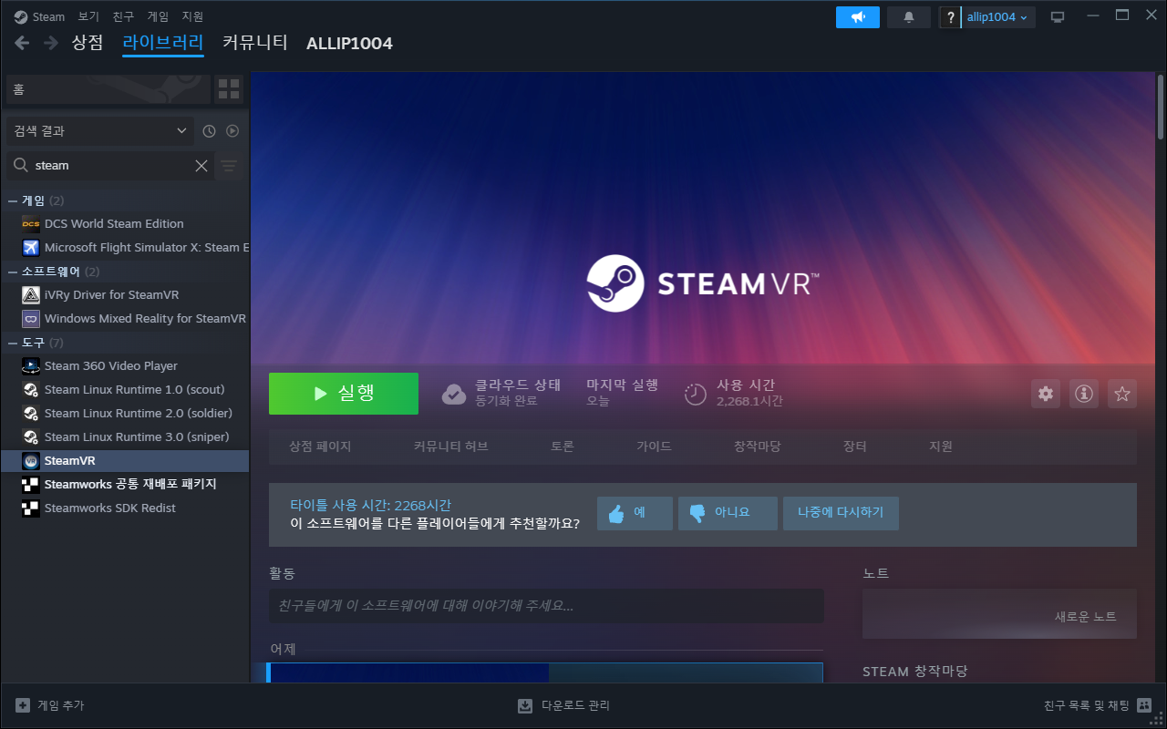Open search filter options icon
The width and height of the screenshot is (1167, 729).
[228, 165]
